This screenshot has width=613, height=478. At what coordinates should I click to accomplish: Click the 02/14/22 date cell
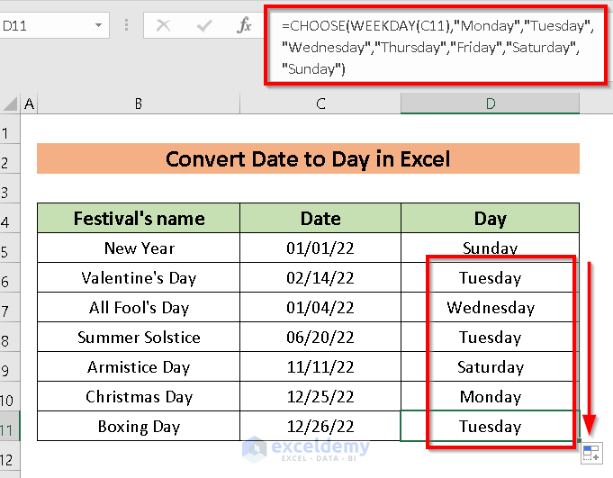pyautogui.click(x=320, y=278)
